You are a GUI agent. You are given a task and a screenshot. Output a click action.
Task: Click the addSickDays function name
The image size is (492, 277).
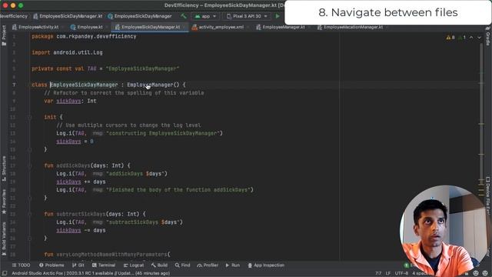(73, 165)
